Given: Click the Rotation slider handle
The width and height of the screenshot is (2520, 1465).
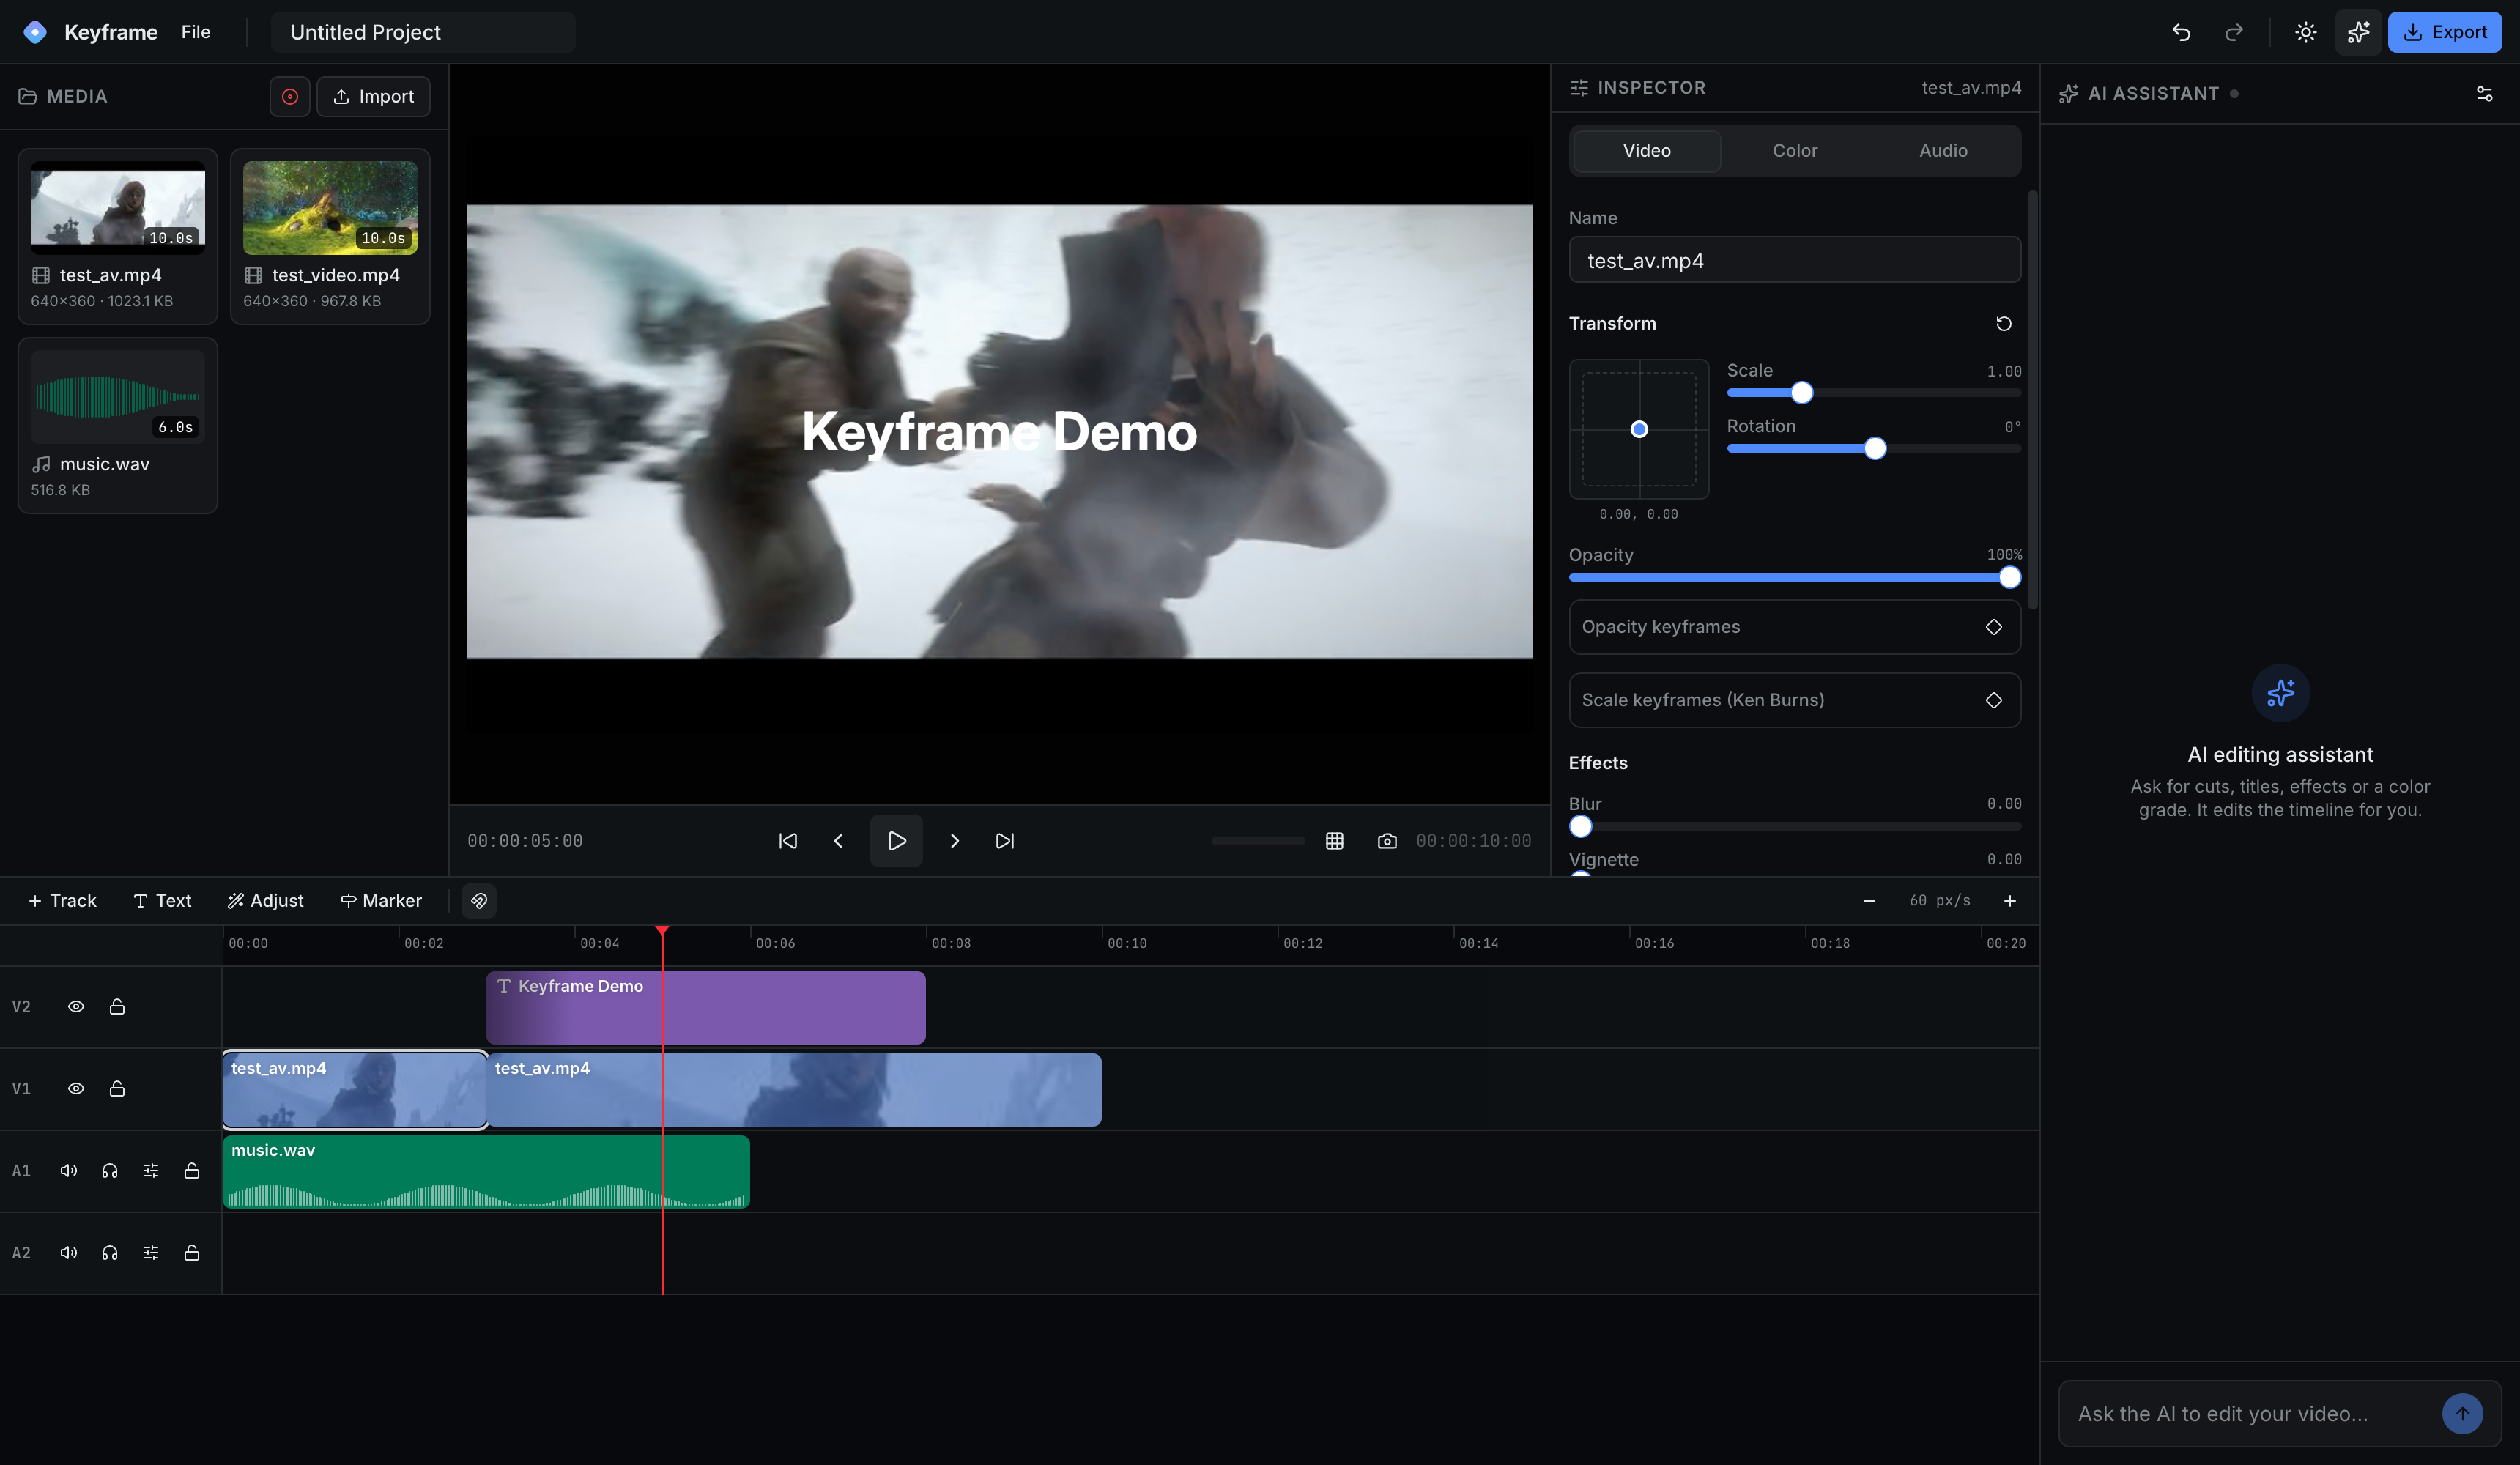Looking at the screenshot, I should click(1875, 449).
